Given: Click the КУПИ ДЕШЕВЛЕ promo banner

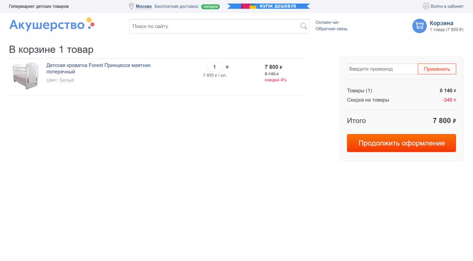Looking at the screenshot, I should (268, 6).
